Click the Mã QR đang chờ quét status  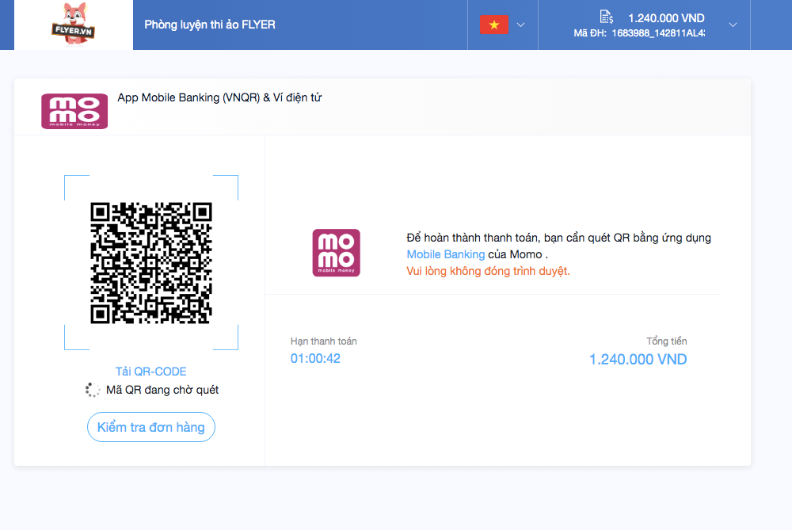pyautogui.click(x=162, y=390)
